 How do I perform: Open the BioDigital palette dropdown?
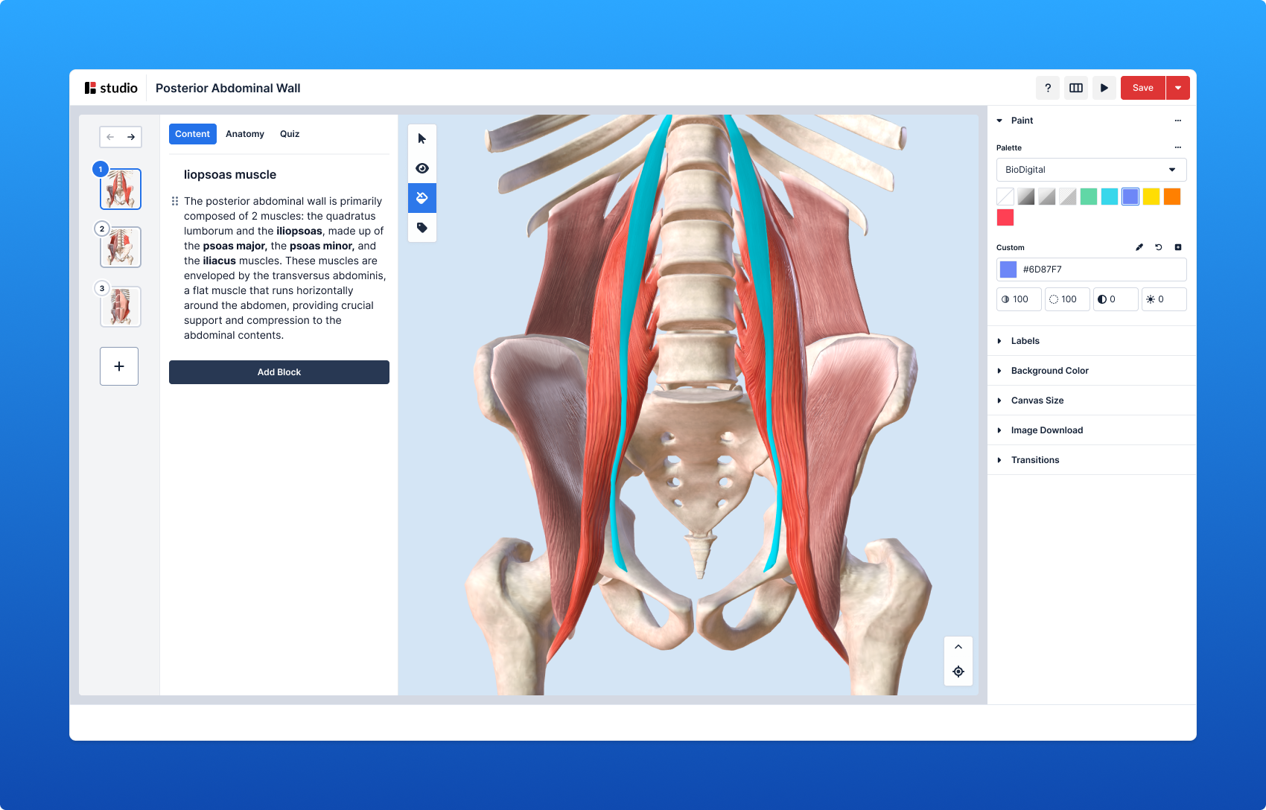coord(1091,170)
